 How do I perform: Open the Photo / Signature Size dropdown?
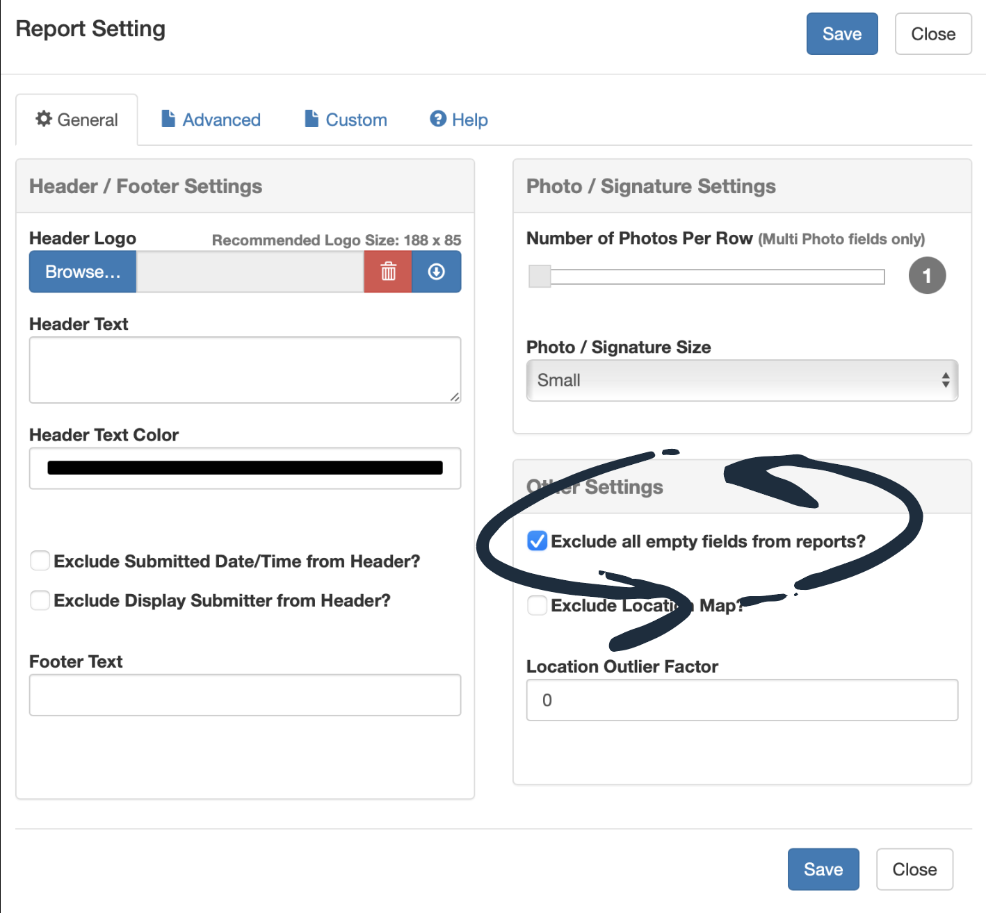tap(742, 380)
